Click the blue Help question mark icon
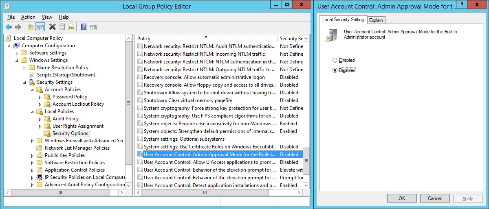 (x=84, y=27)
